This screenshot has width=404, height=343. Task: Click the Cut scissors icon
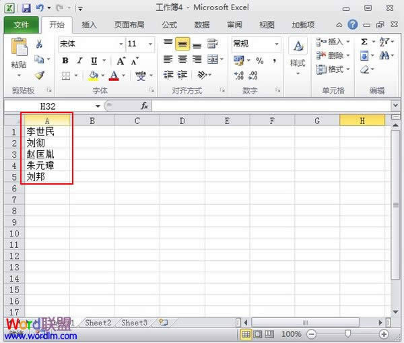pos(39,44)
